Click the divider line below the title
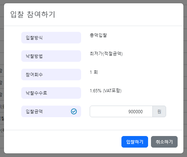Screen dimensions: 187x157 pyautogui.click(x=94, y=26)
